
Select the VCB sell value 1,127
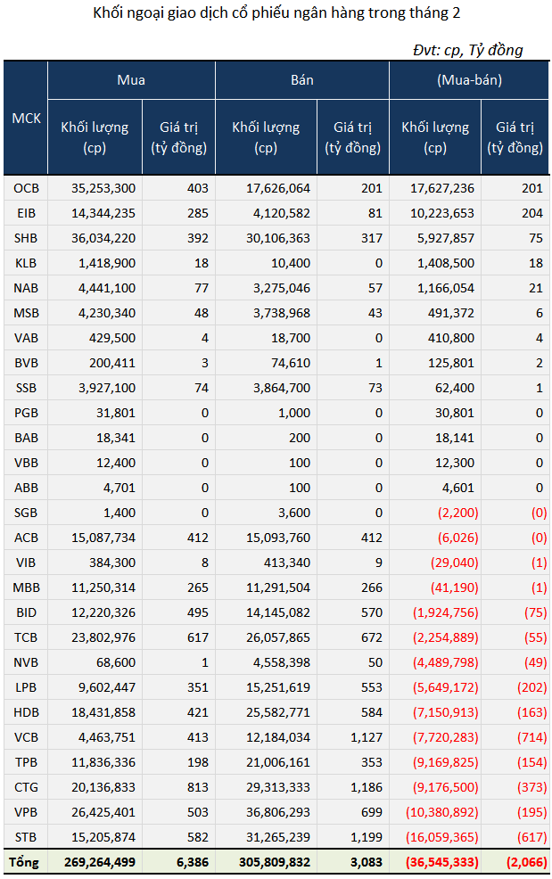pyautogui.click(x=367, y=737)
